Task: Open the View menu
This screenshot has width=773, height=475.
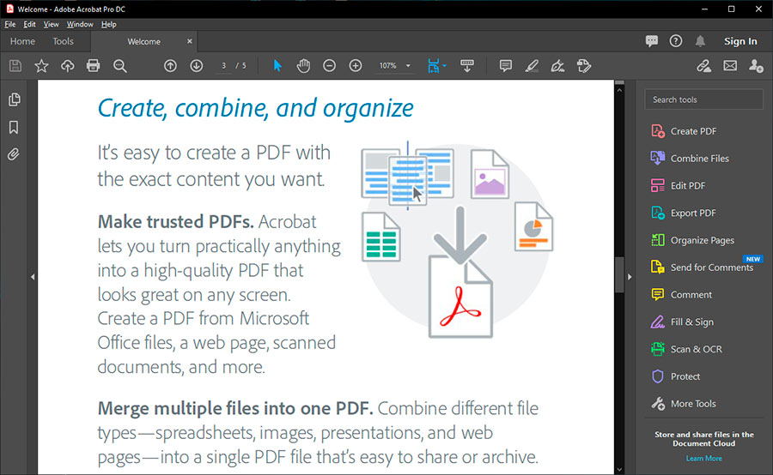Action: coord(52,25)
